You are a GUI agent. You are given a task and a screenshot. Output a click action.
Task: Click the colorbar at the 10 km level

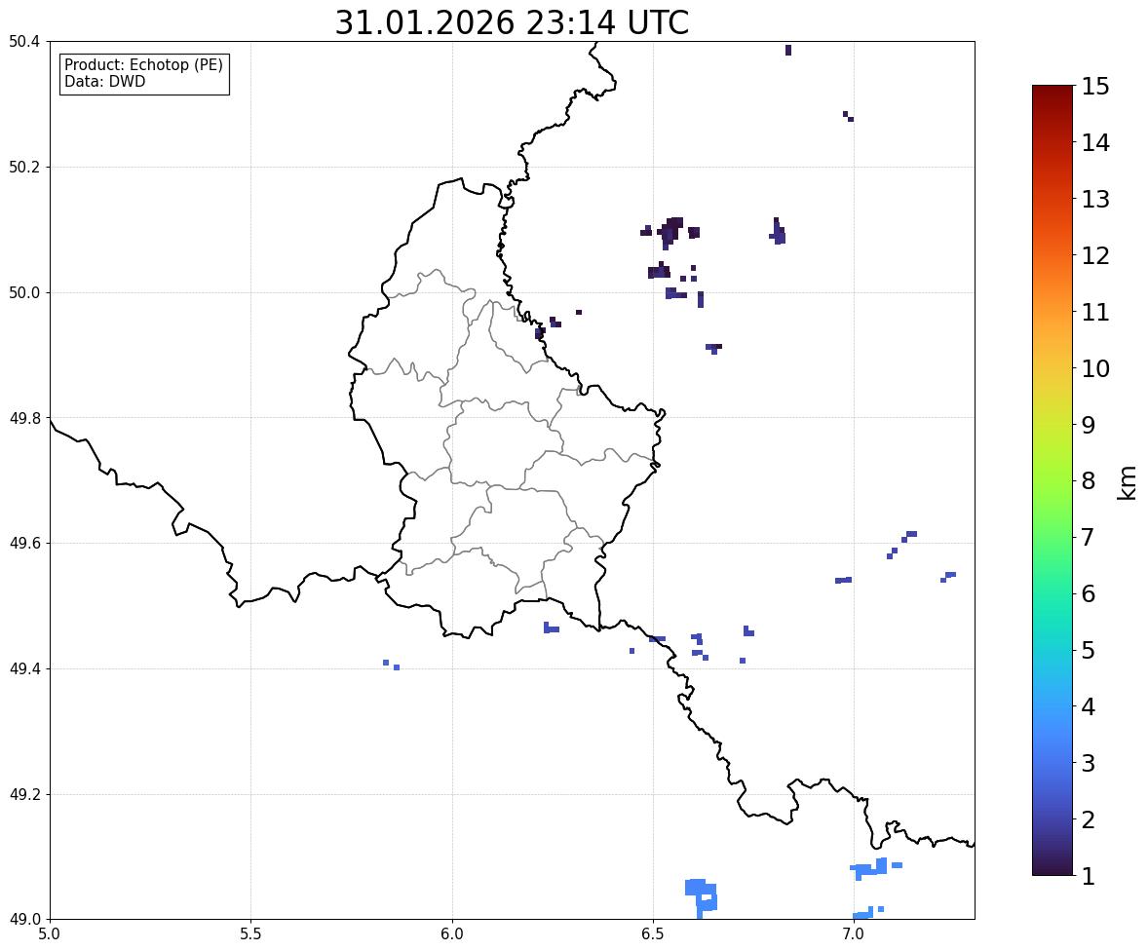1052,368
